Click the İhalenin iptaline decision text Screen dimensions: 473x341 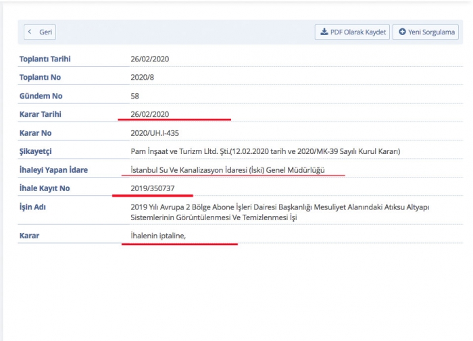[158, 236]
